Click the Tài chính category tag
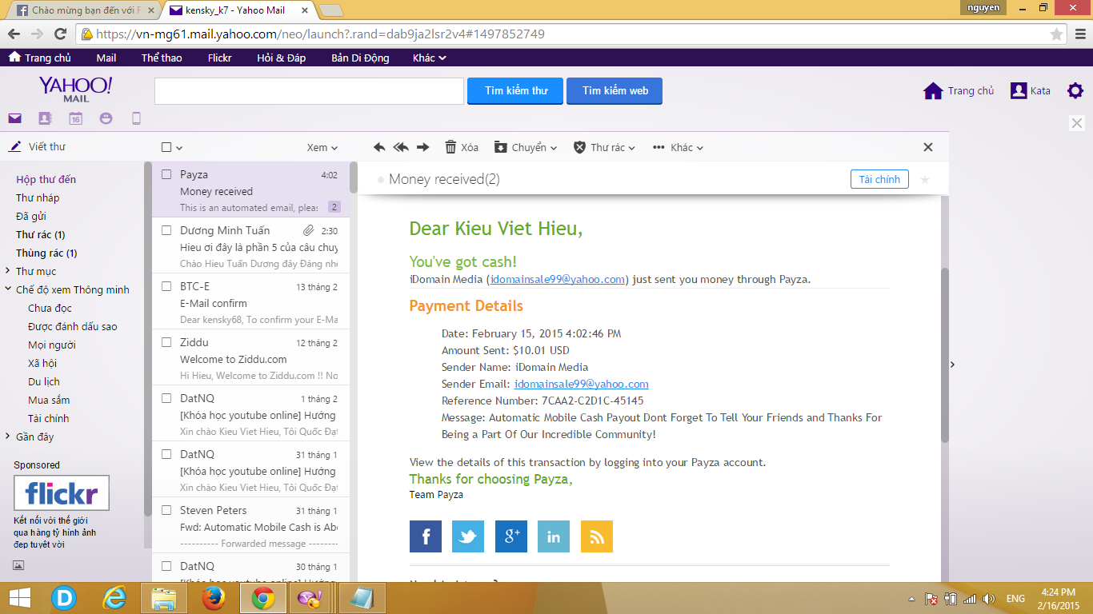The width and height of the screenshot is (1093, 614). [879, 179]
